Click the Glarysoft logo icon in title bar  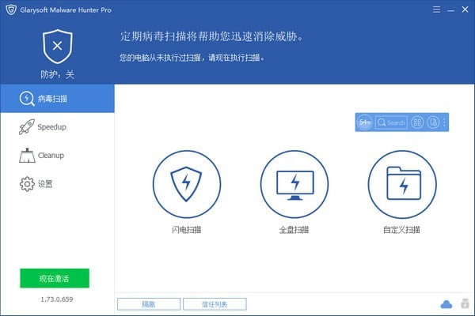[x=11, y=9]
